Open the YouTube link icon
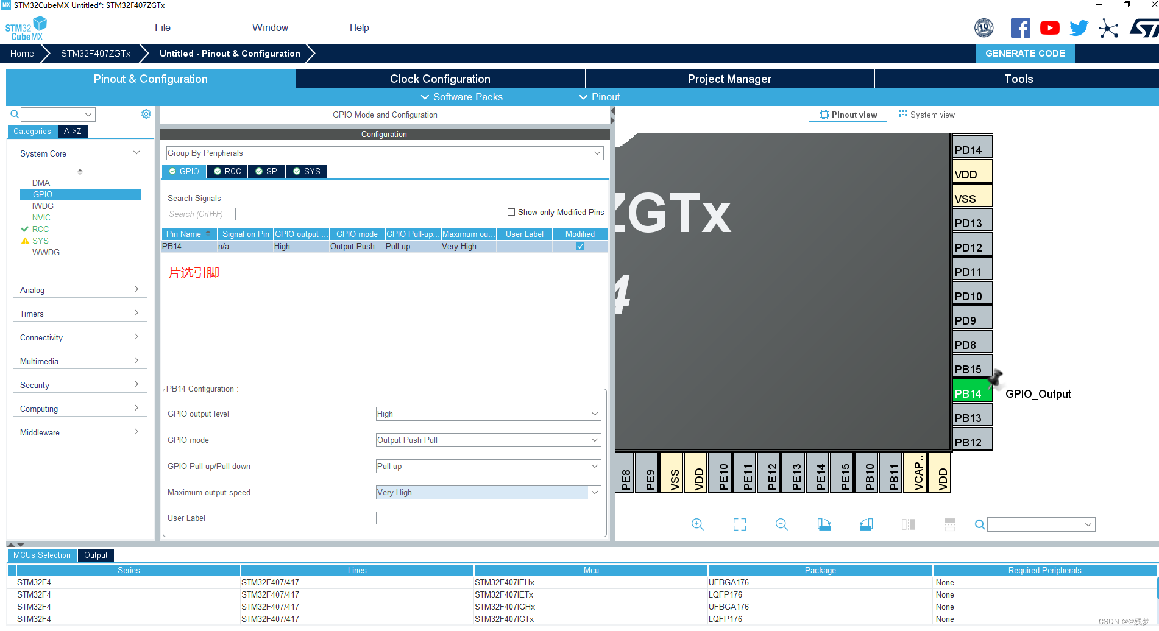The image size is (1159, 631). pos(1050,28)
